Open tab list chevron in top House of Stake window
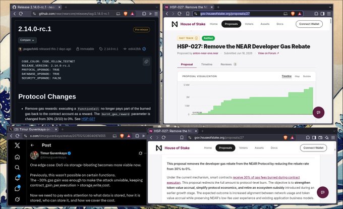Screen dimensions: 343x209 point(330,7)
